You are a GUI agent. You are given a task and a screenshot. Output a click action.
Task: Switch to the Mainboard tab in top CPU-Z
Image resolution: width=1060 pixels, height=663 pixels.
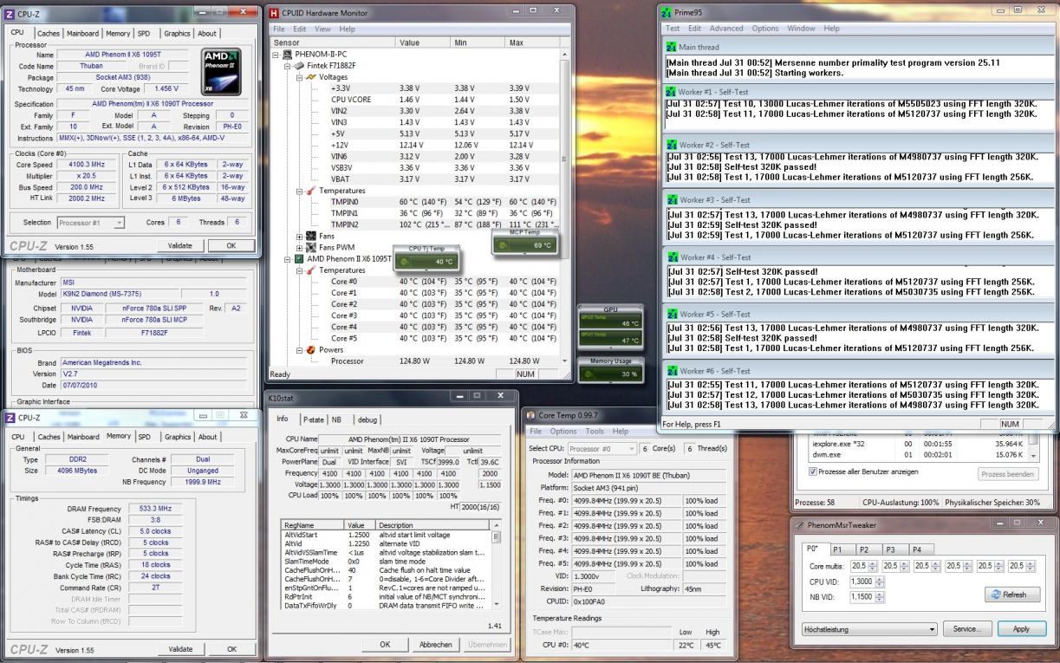click(x=83, y=34)
